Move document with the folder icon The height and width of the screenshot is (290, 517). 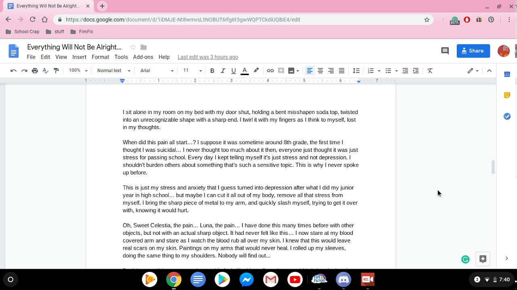point(143,47)
